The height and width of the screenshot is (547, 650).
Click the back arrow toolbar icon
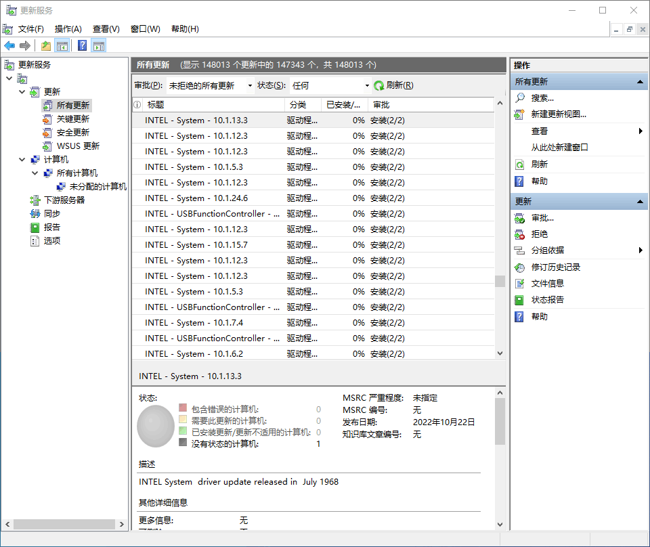coord(9,45)
